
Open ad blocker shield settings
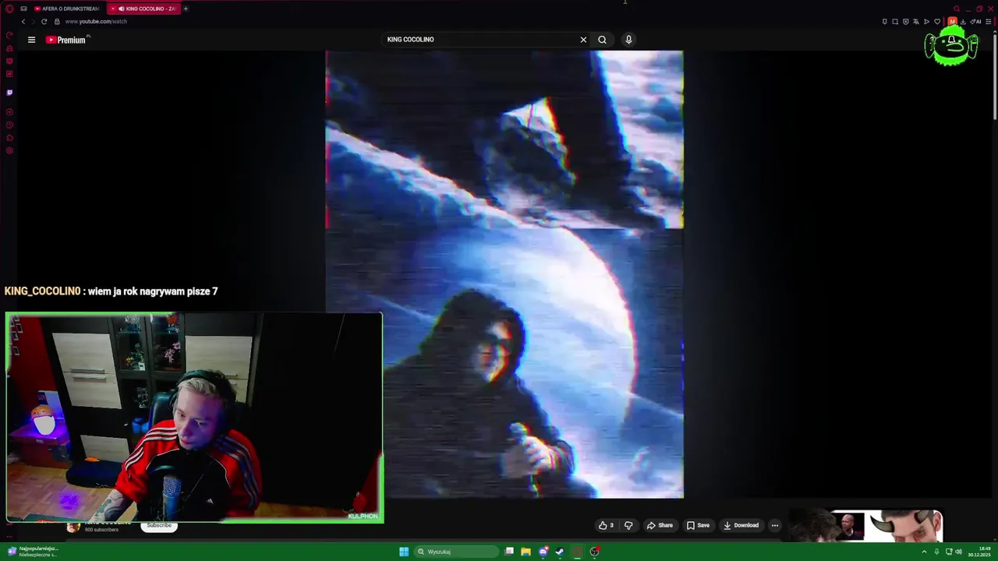905,22
